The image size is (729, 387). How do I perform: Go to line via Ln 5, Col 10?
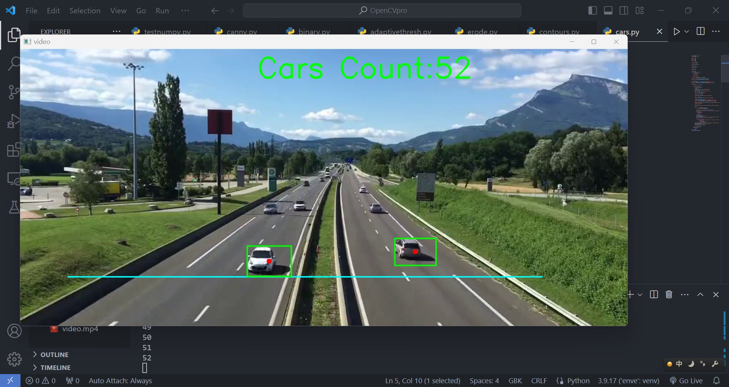pos(423,381)
